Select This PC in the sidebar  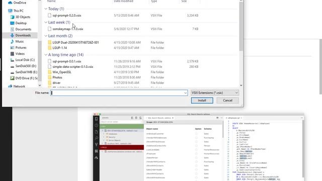coord(18,11)
